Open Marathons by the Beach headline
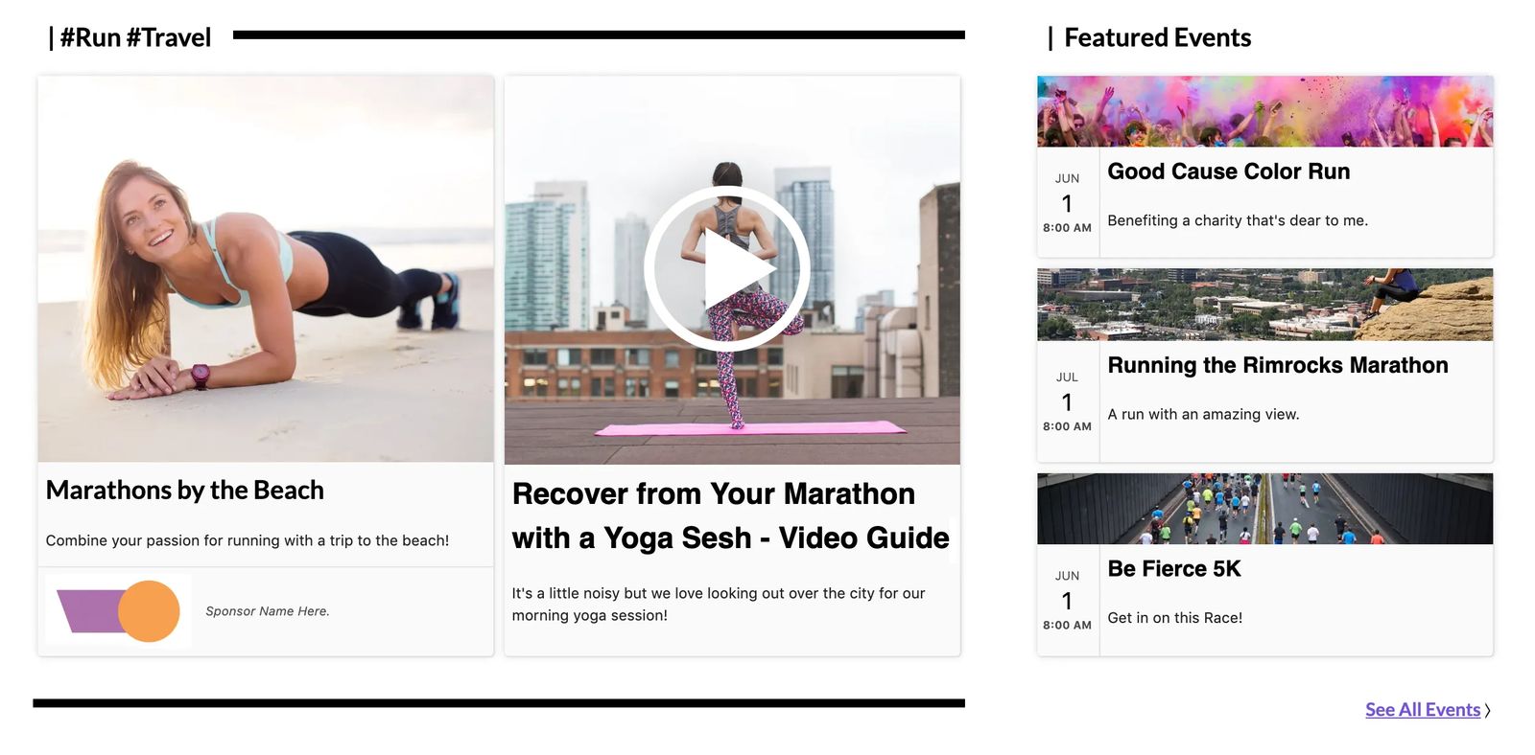The width and height of the screenshot is (1535, 755). [185, 491]
